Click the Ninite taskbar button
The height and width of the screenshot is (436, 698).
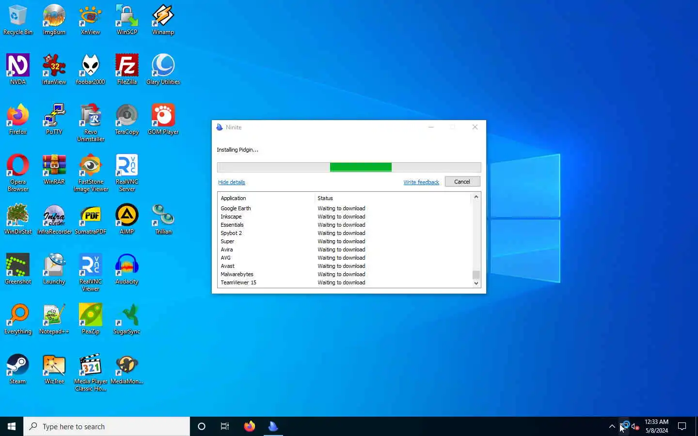tap(273, 426)
